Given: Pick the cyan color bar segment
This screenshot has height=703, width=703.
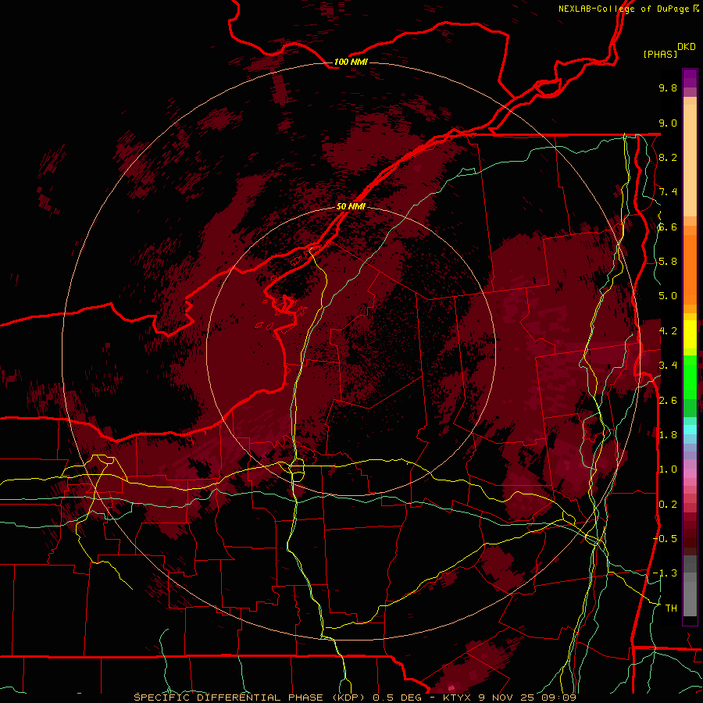Looking at the screenshot, I should 690,430.
